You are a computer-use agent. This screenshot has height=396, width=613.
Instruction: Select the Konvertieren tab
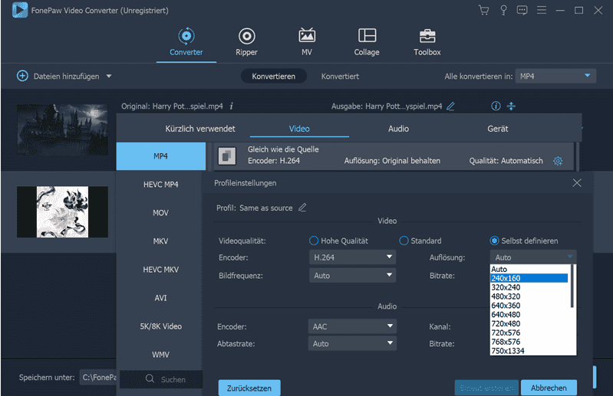274,76
